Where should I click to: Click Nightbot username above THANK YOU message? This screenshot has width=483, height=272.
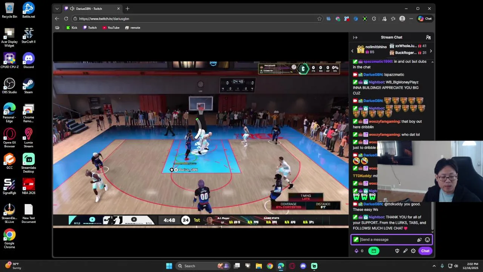click(377, 217)
